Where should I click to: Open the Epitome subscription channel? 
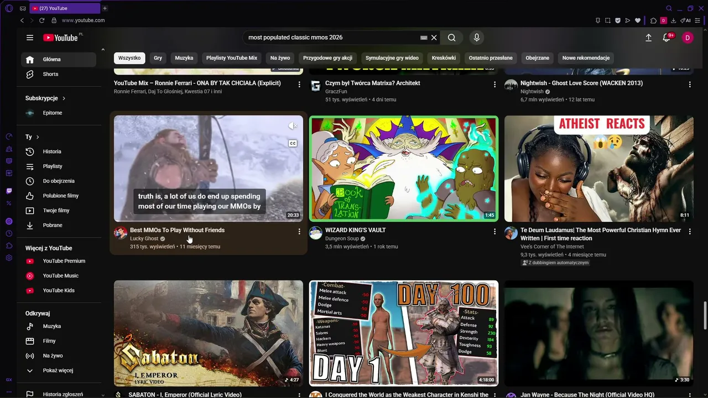coord(59,113)
